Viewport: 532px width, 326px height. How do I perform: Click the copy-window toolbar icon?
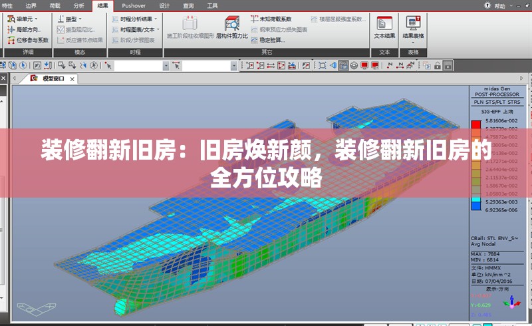click(426, 65)
